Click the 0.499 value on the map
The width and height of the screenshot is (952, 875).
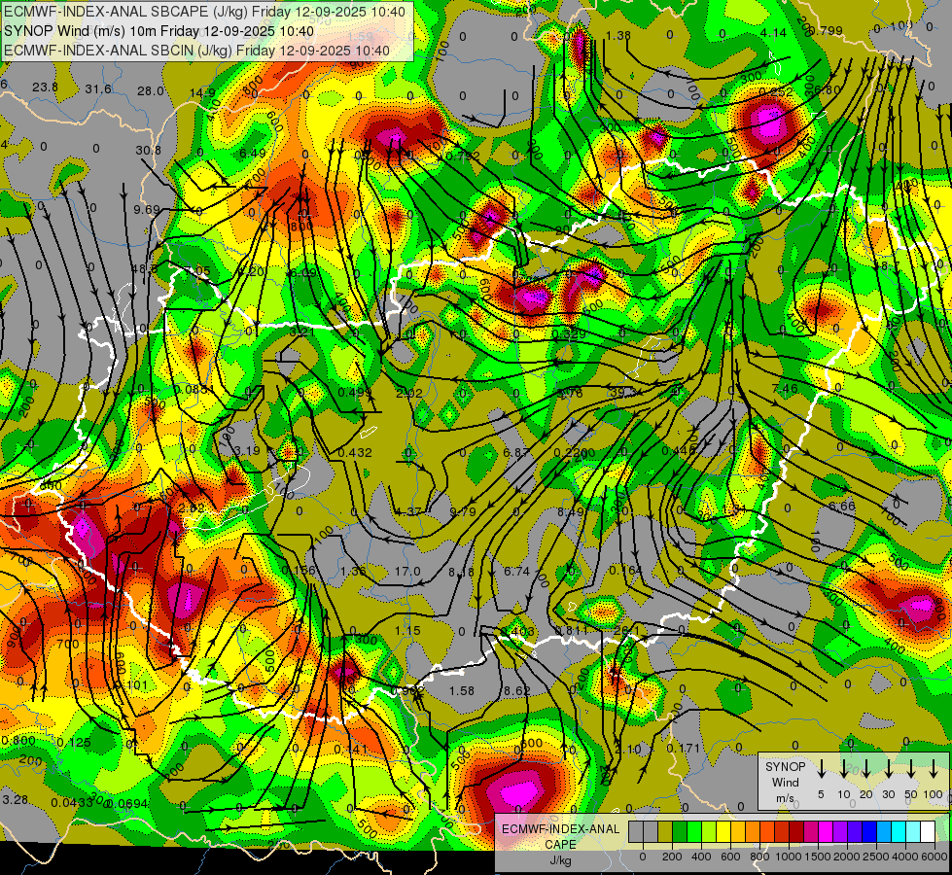tap(355, 392)
